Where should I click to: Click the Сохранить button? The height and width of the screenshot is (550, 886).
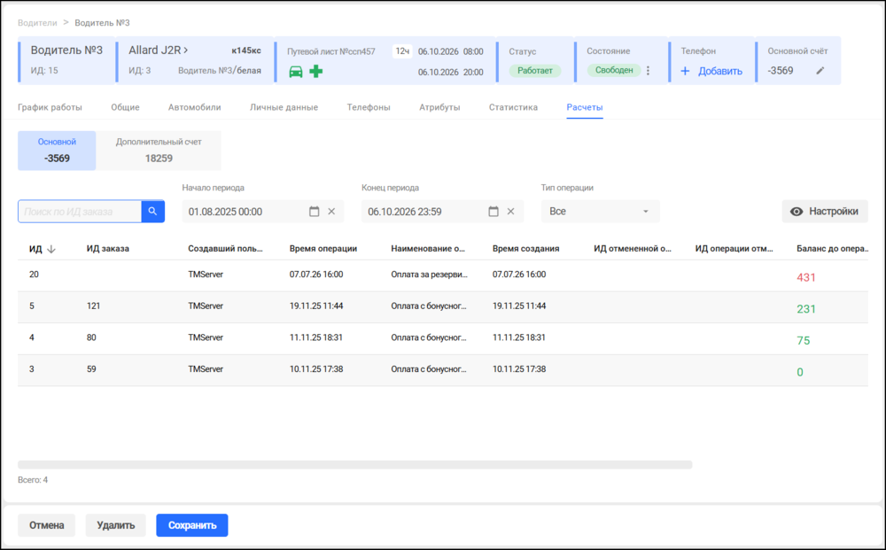(x=192, y=525)
